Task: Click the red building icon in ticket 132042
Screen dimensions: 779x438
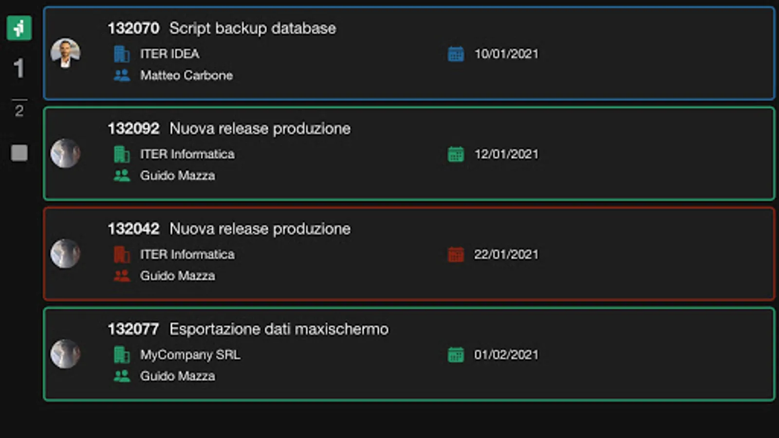Action: (x=121, y=255)
